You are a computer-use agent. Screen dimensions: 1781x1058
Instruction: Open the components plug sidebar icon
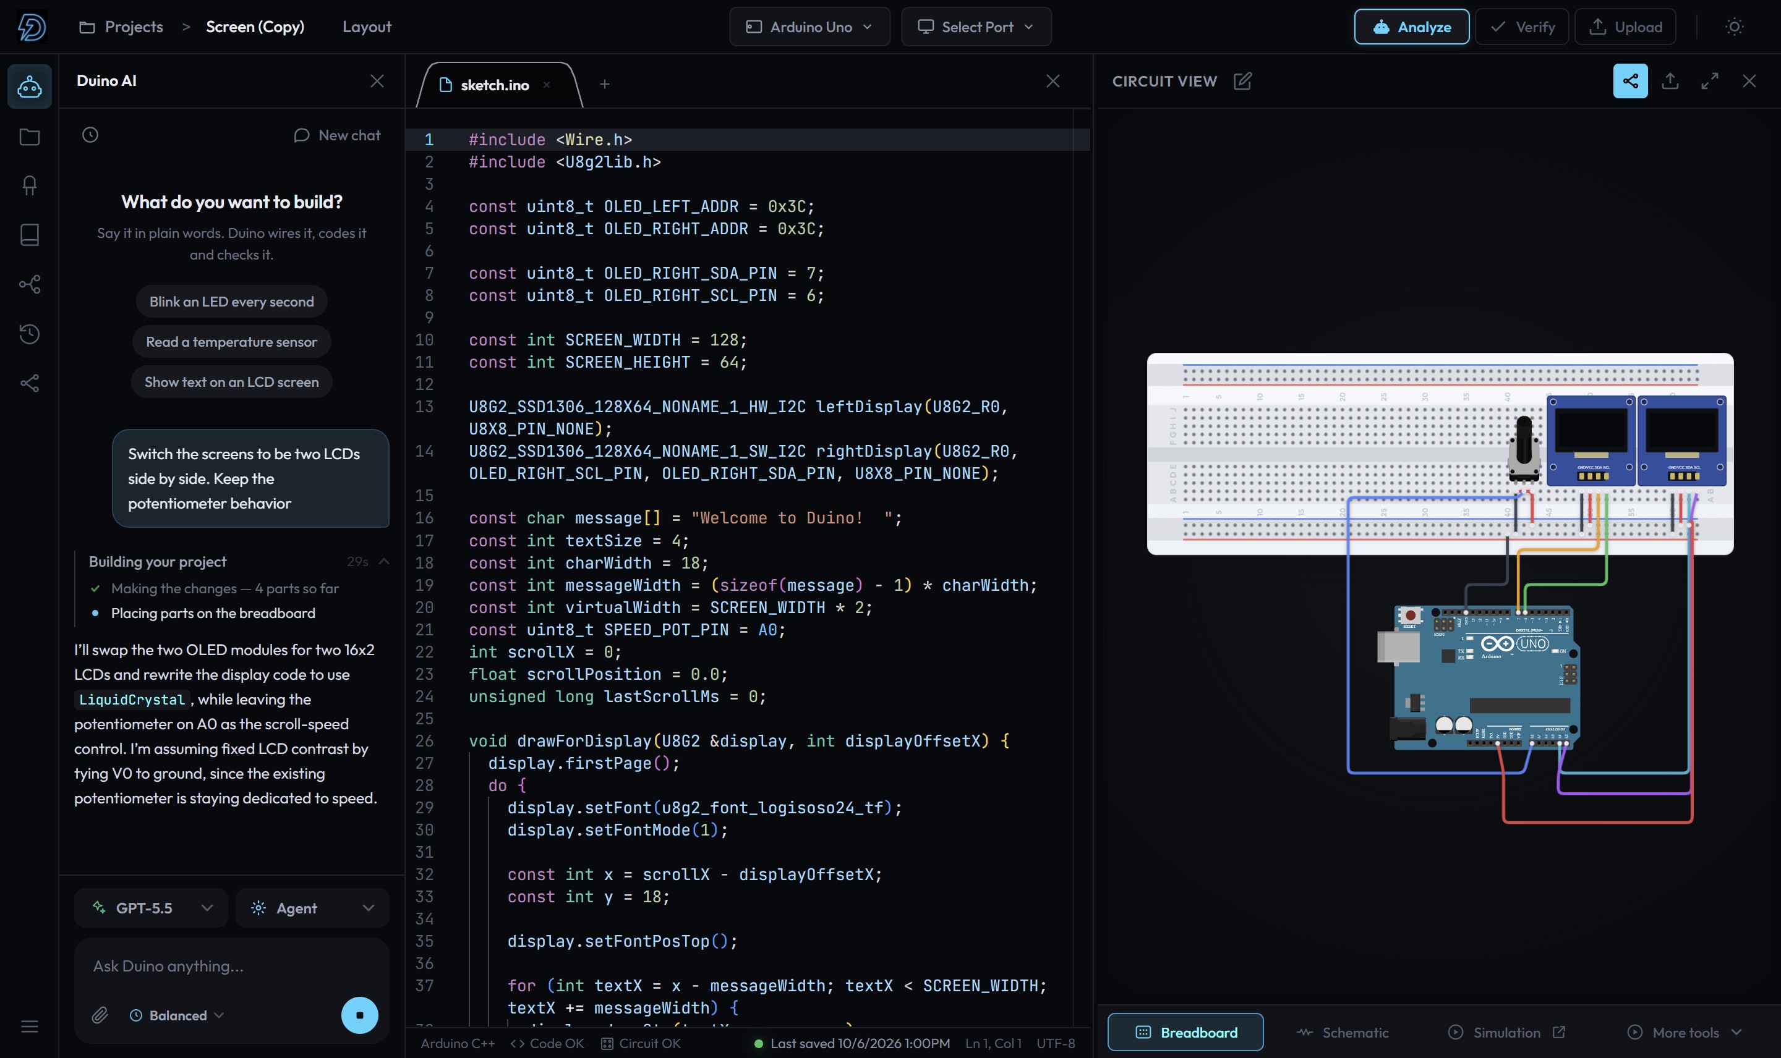pos(29,185)
